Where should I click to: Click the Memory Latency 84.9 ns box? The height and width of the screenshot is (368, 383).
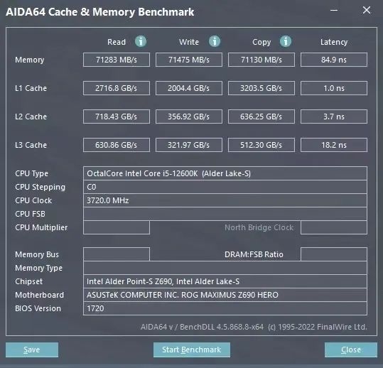coord(334,60)
